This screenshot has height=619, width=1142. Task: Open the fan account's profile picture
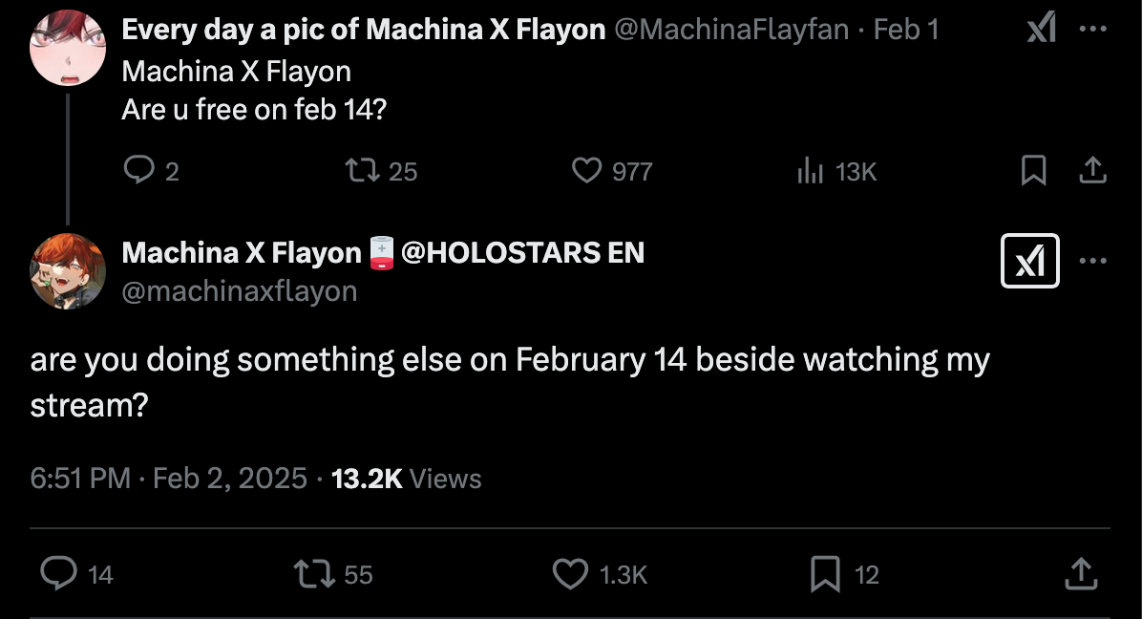pos(68,48)
